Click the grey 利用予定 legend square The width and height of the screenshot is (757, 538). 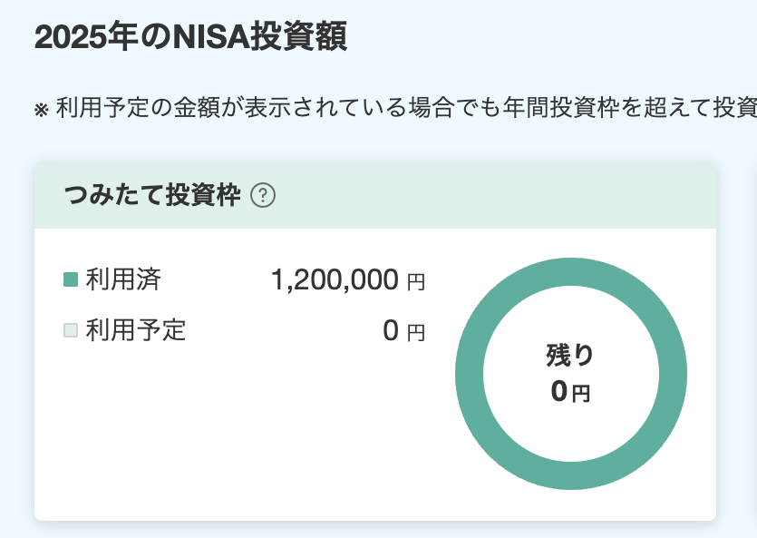coord(71,330)
